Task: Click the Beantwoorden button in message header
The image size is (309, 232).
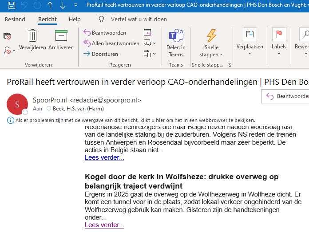Action: pos(287,96)
